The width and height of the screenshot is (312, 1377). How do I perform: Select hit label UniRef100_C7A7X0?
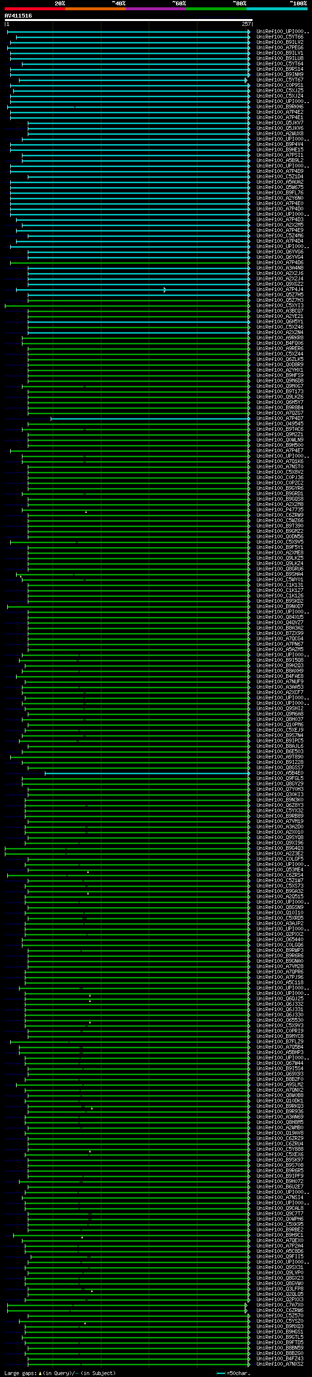pos(280,1305)
